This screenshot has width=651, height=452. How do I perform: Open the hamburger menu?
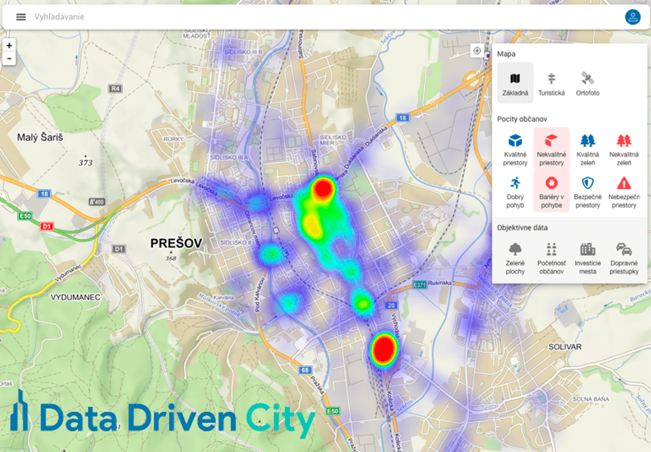(21, 17)
